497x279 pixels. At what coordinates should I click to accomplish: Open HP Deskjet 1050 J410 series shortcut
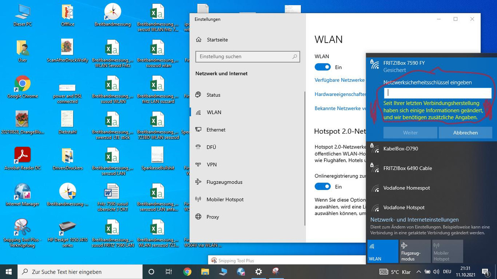coord(68,233)
